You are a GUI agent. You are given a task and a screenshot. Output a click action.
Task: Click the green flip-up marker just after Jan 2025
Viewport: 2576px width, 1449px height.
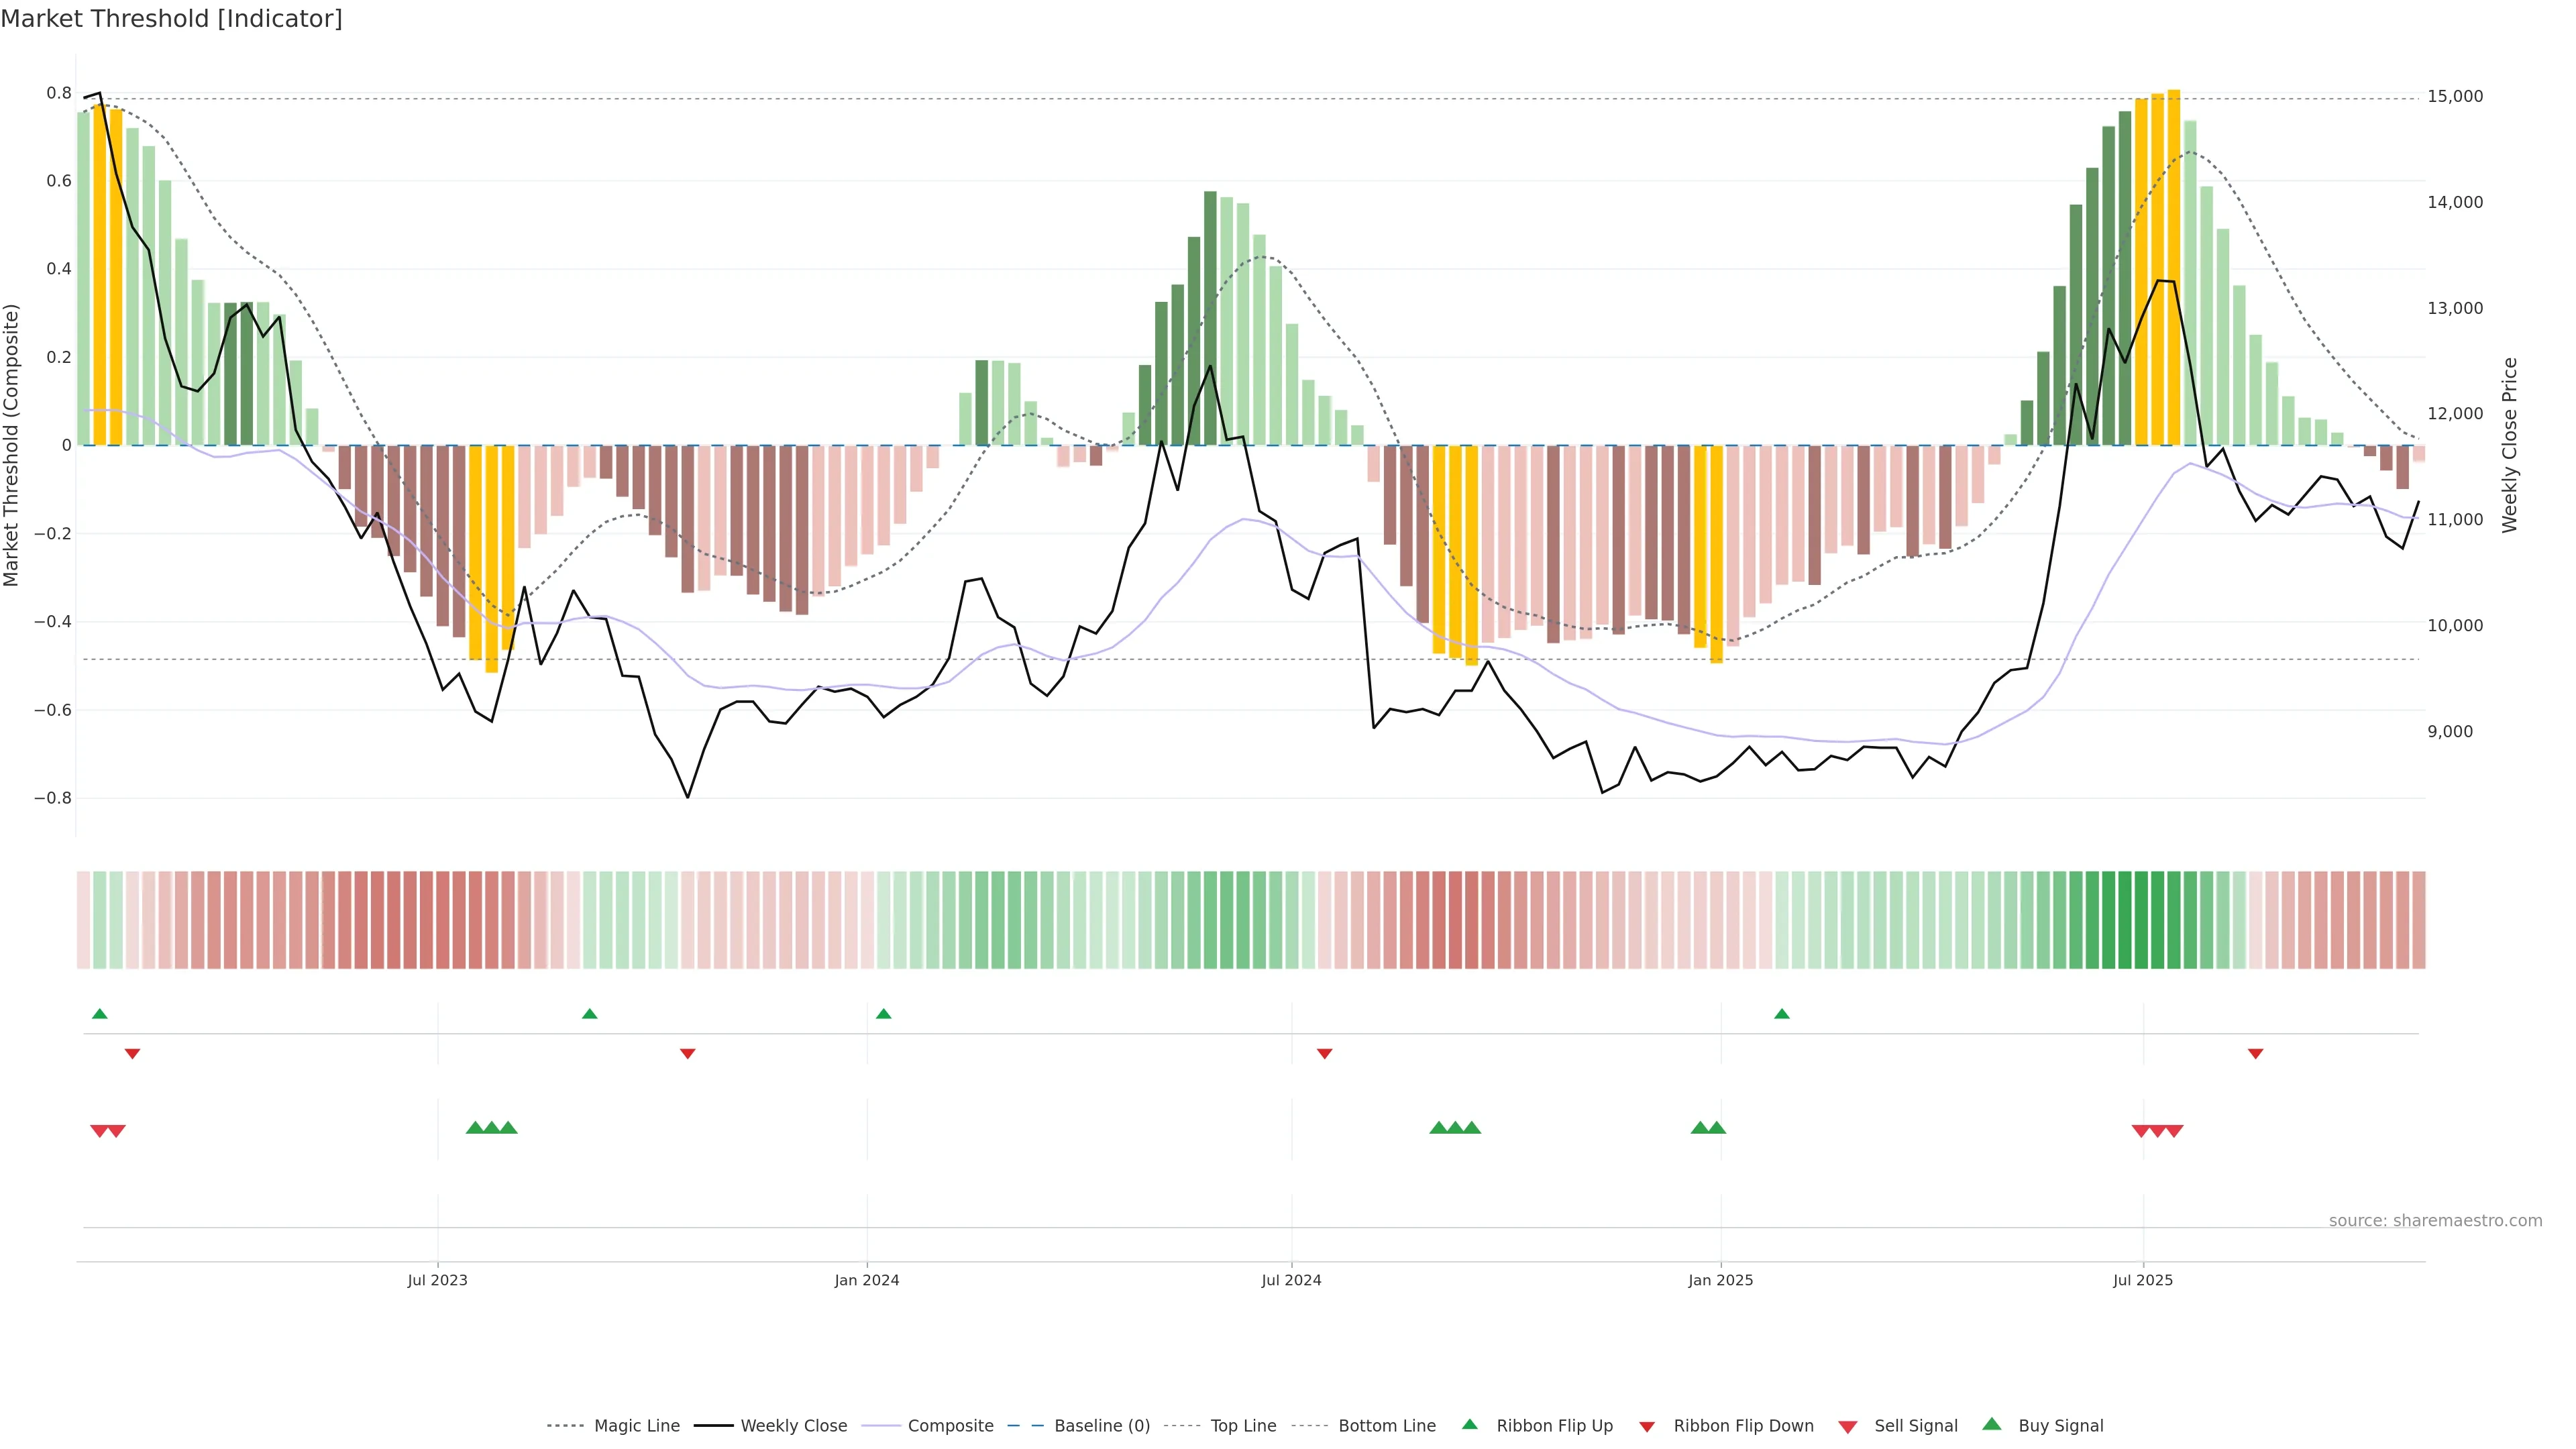coord(1782,1014)
